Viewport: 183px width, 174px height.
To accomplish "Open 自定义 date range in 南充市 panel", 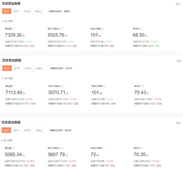I will pyautogui.click(x=39, y=130).
